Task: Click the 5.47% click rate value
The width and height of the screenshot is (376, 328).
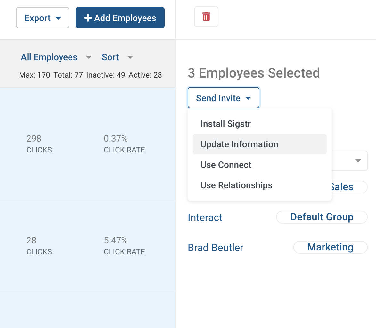Action: [116, 241]
